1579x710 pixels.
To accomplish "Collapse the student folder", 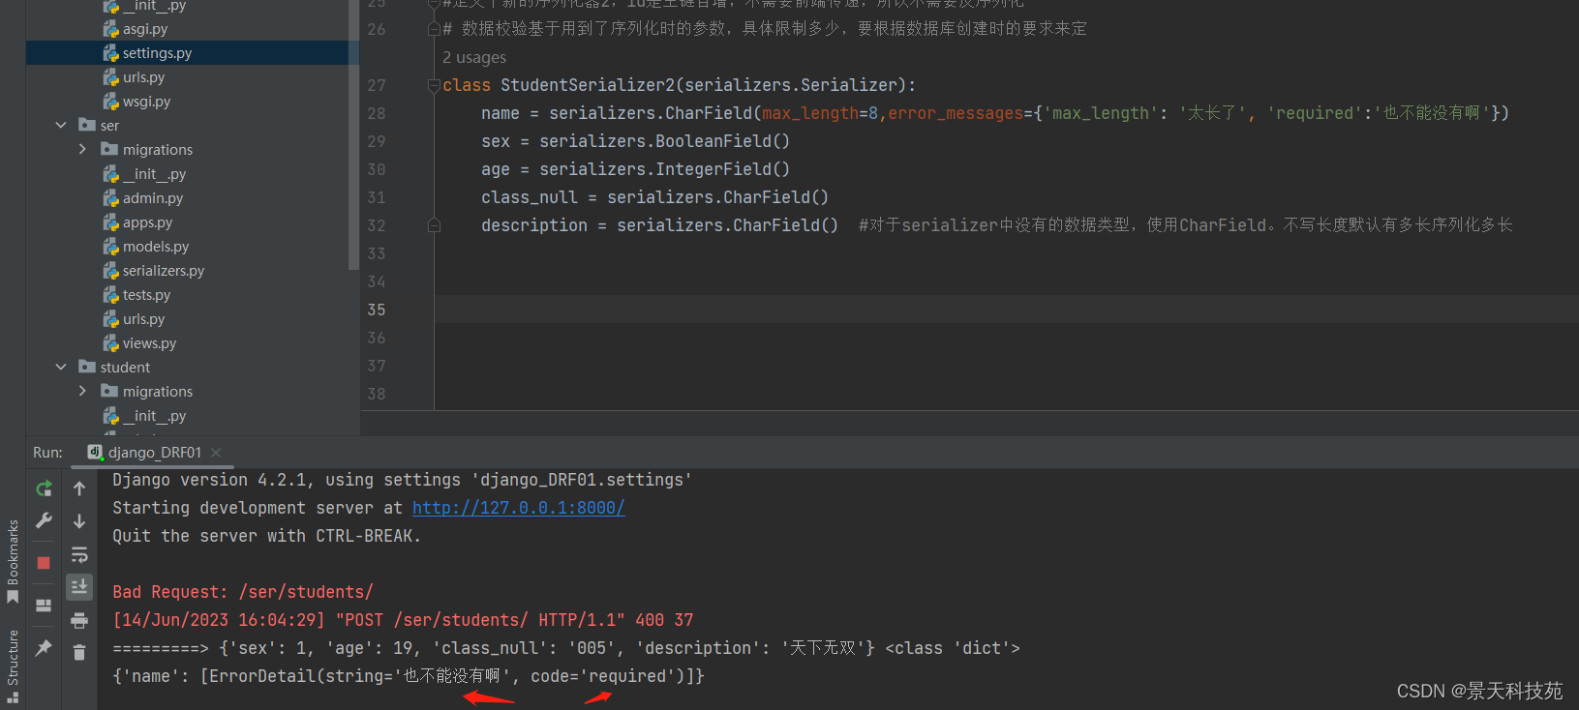I will click(x=61, y=368).
